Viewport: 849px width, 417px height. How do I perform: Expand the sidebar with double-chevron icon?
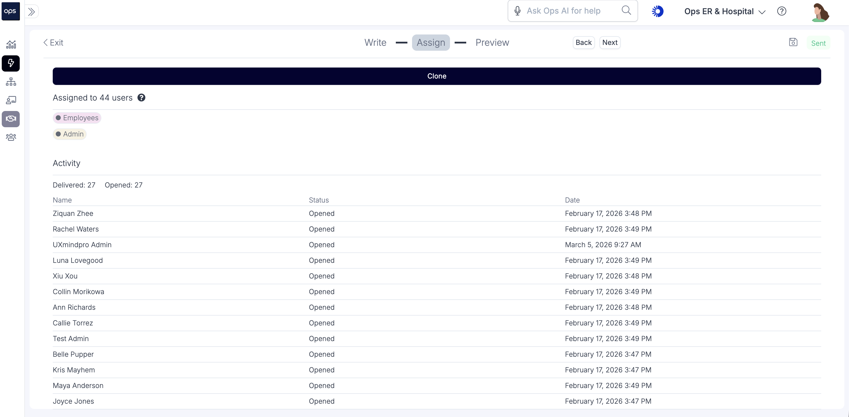pos(32,12)
